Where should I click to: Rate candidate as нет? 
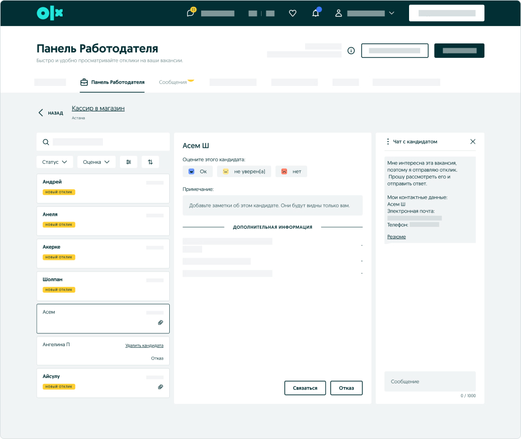coord(291,171)
